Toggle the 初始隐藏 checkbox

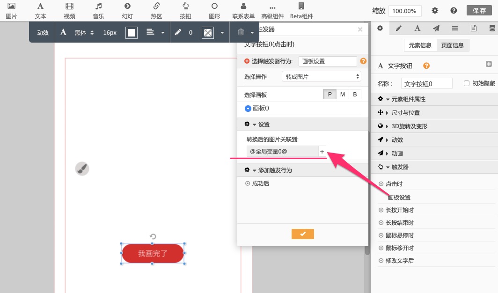pos(466,83)
